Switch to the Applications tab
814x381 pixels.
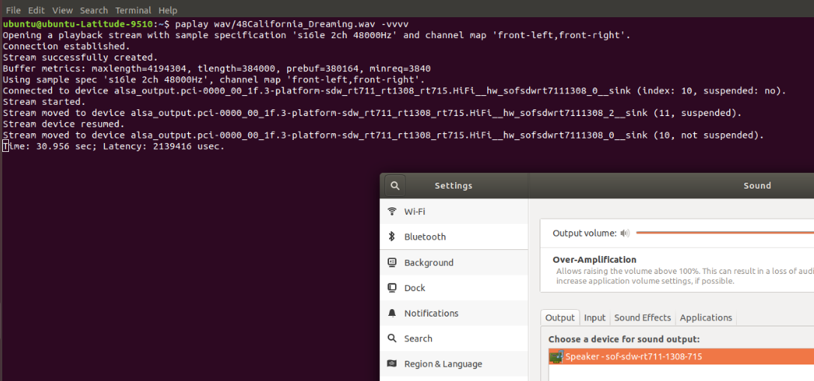point(705,318)
